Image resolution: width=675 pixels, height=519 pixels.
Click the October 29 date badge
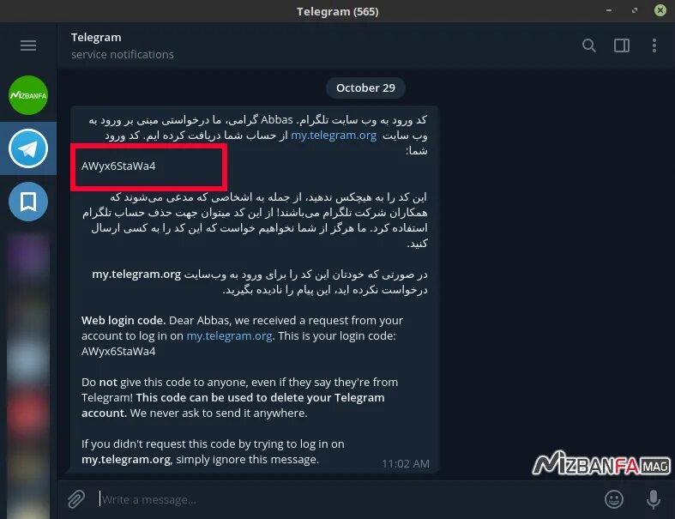click(365, 88)
